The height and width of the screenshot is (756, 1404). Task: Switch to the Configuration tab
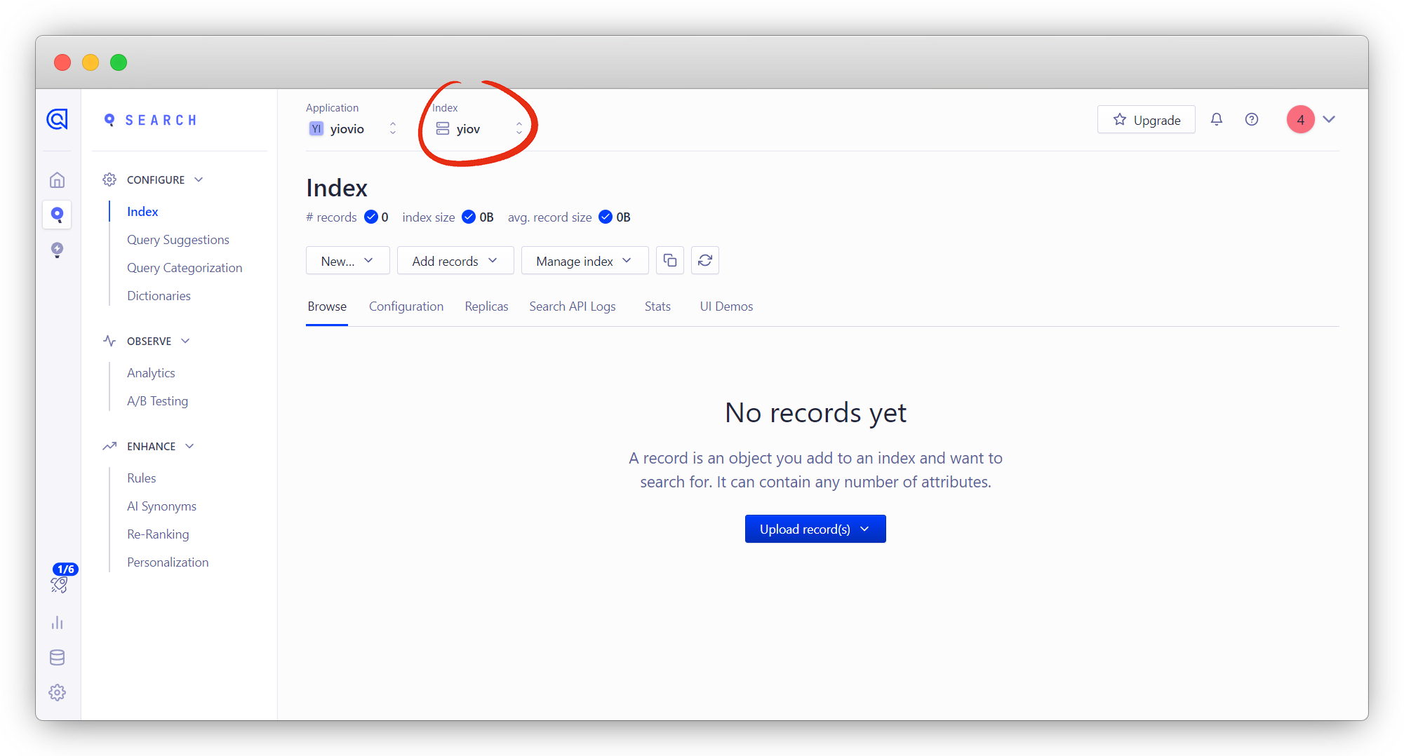coord(406,306)
